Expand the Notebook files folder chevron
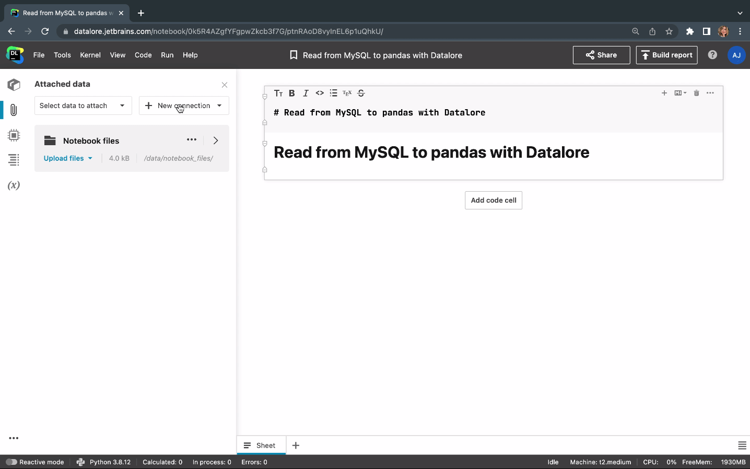 pyautogui.click(x=216, y=140)
